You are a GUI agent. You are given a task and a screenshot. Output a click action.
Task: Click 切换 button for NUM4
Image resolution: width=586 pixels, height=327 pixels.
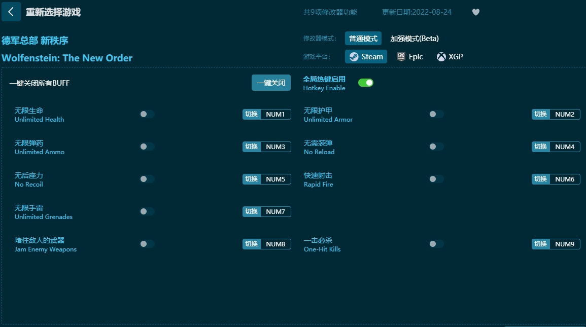click(x=541, y=147)
